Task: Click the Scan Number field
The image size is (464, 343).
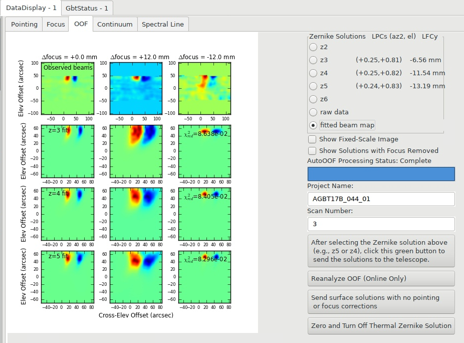Action: [x=381, y=224]
